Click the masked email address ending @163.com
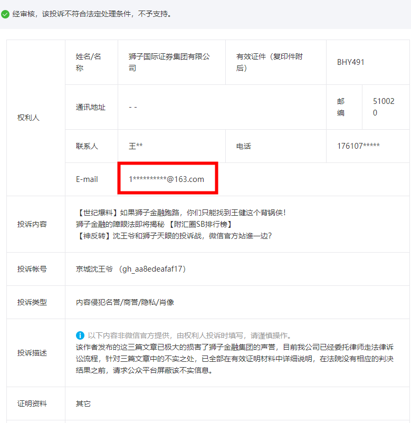411x423 pixels. [x=167, y=179]
